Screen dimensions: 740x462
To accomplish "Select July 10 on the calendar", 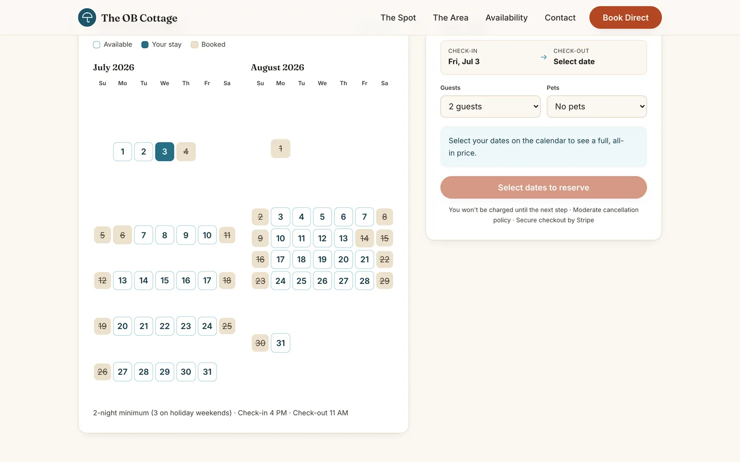I will pyautogui.click(x=207, y=235).
